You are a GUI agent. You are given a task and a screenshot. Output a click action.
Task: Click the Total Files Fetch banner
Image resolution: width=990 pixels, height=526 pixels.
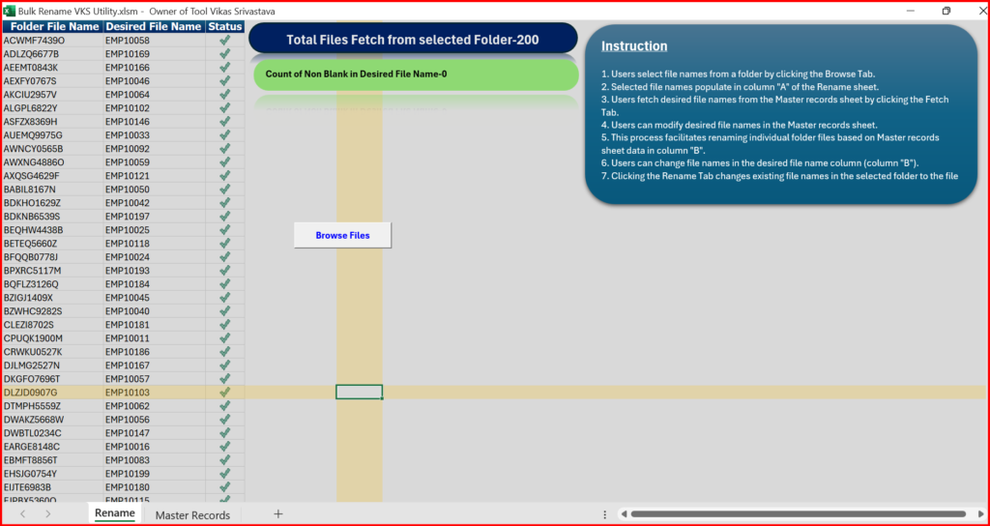coord(413,40)
